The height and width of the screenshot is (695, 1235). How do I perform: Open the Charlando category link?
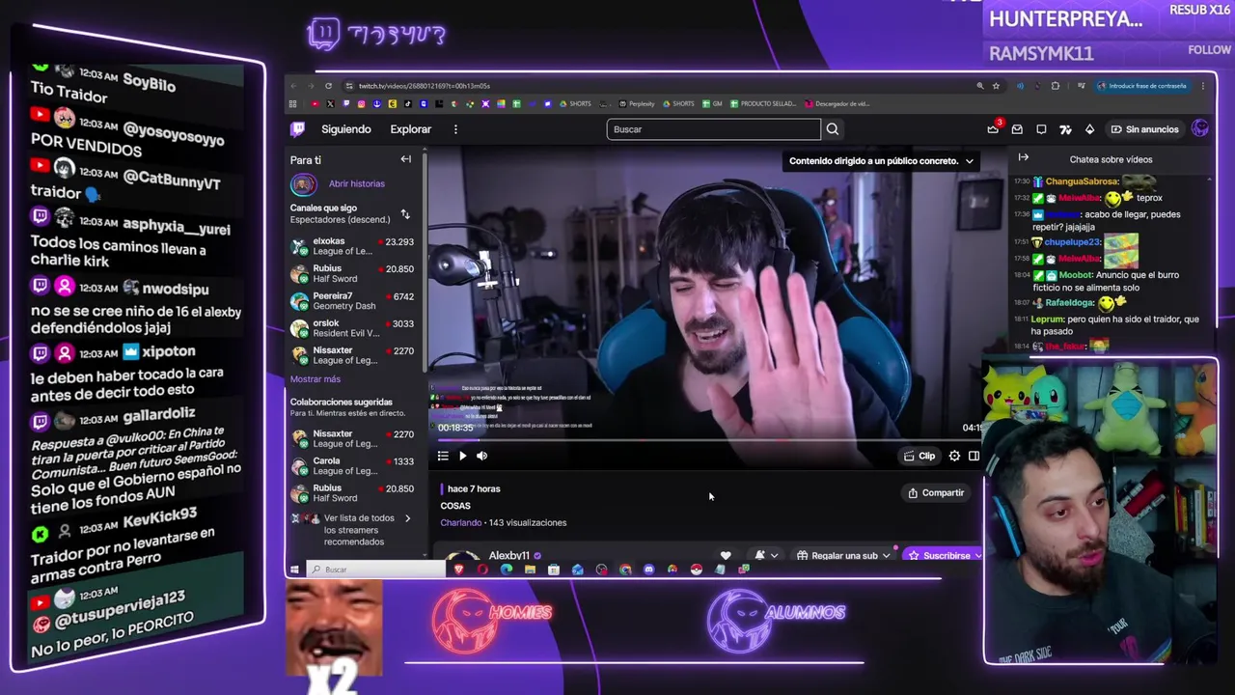(461, 523)
